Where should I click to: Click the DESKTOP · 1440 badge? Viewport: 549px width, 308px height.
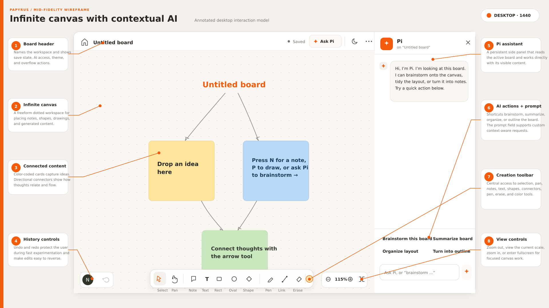click(x=510, y=15)
